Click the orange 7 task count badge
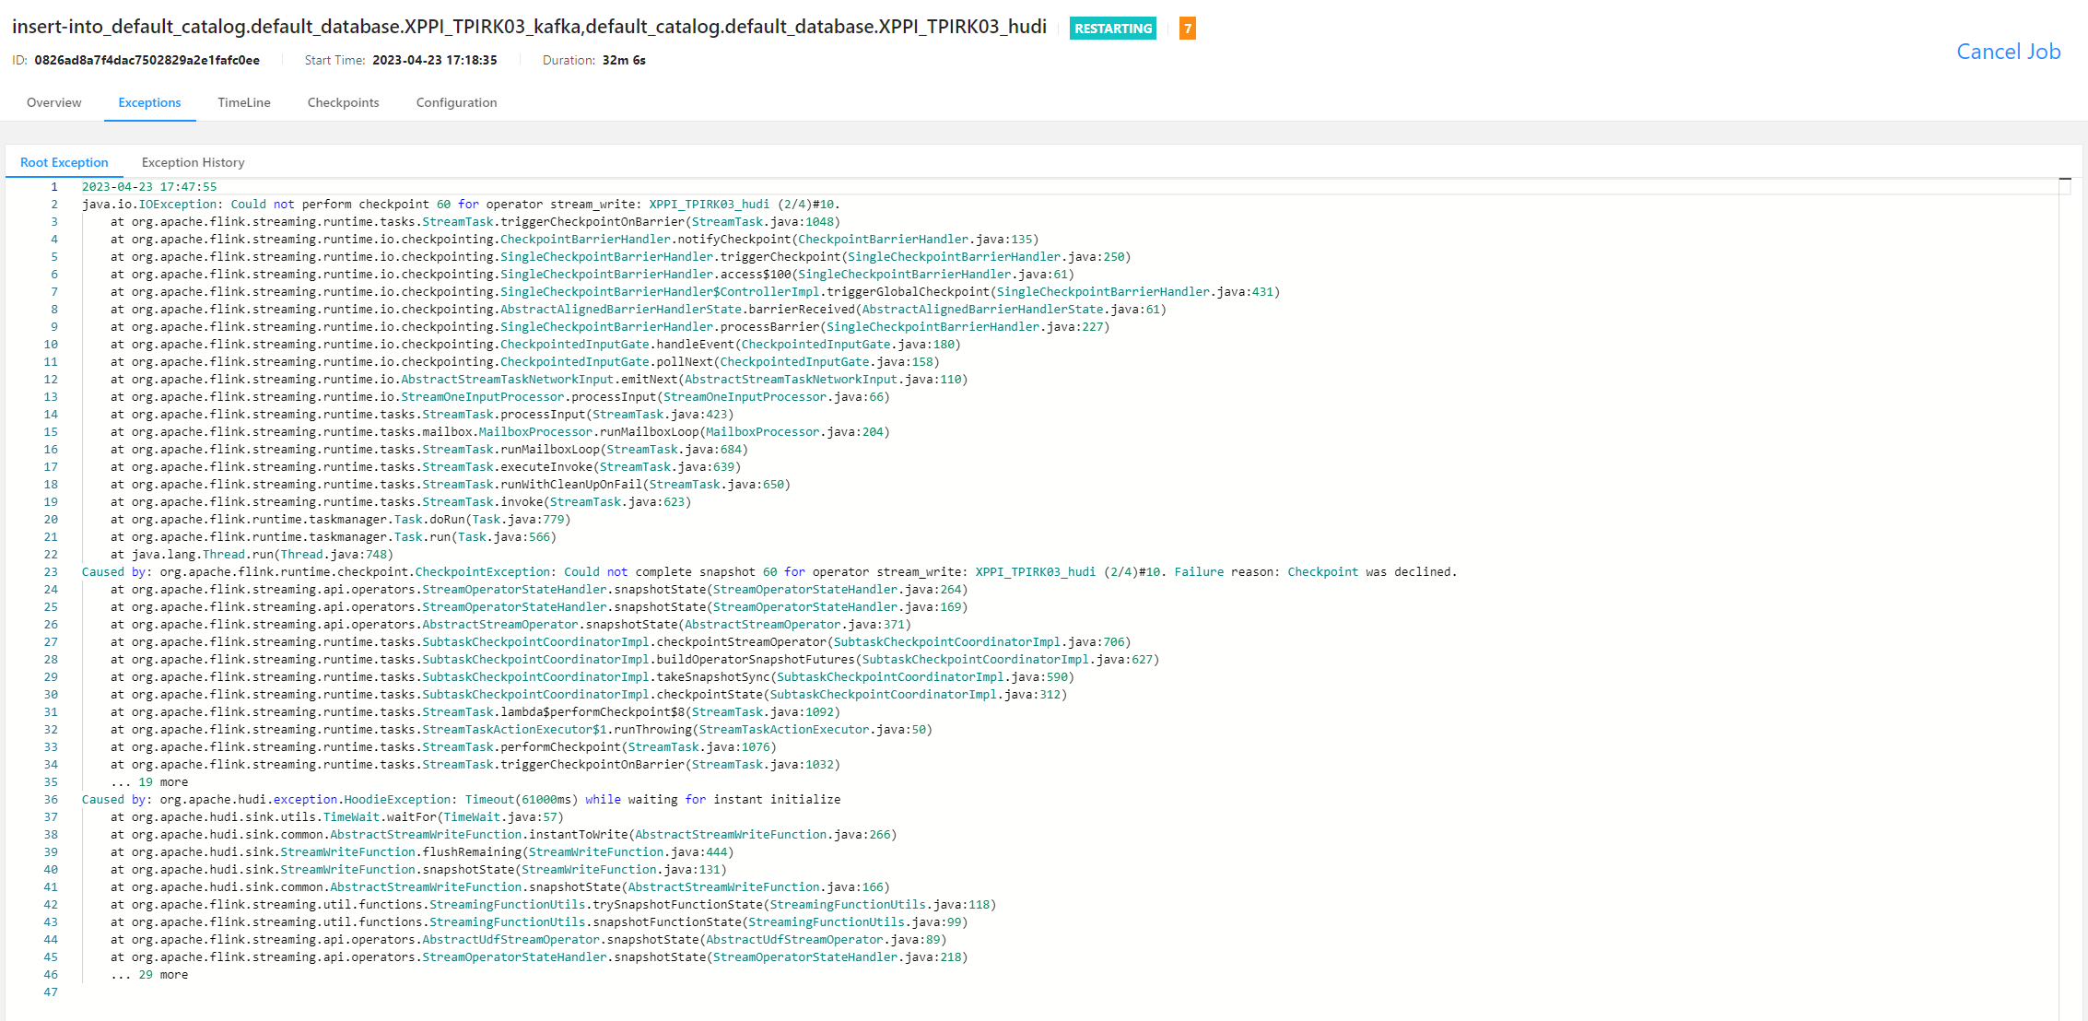The height and width of the screenshot is (1021, 2088). point(1188,29)
